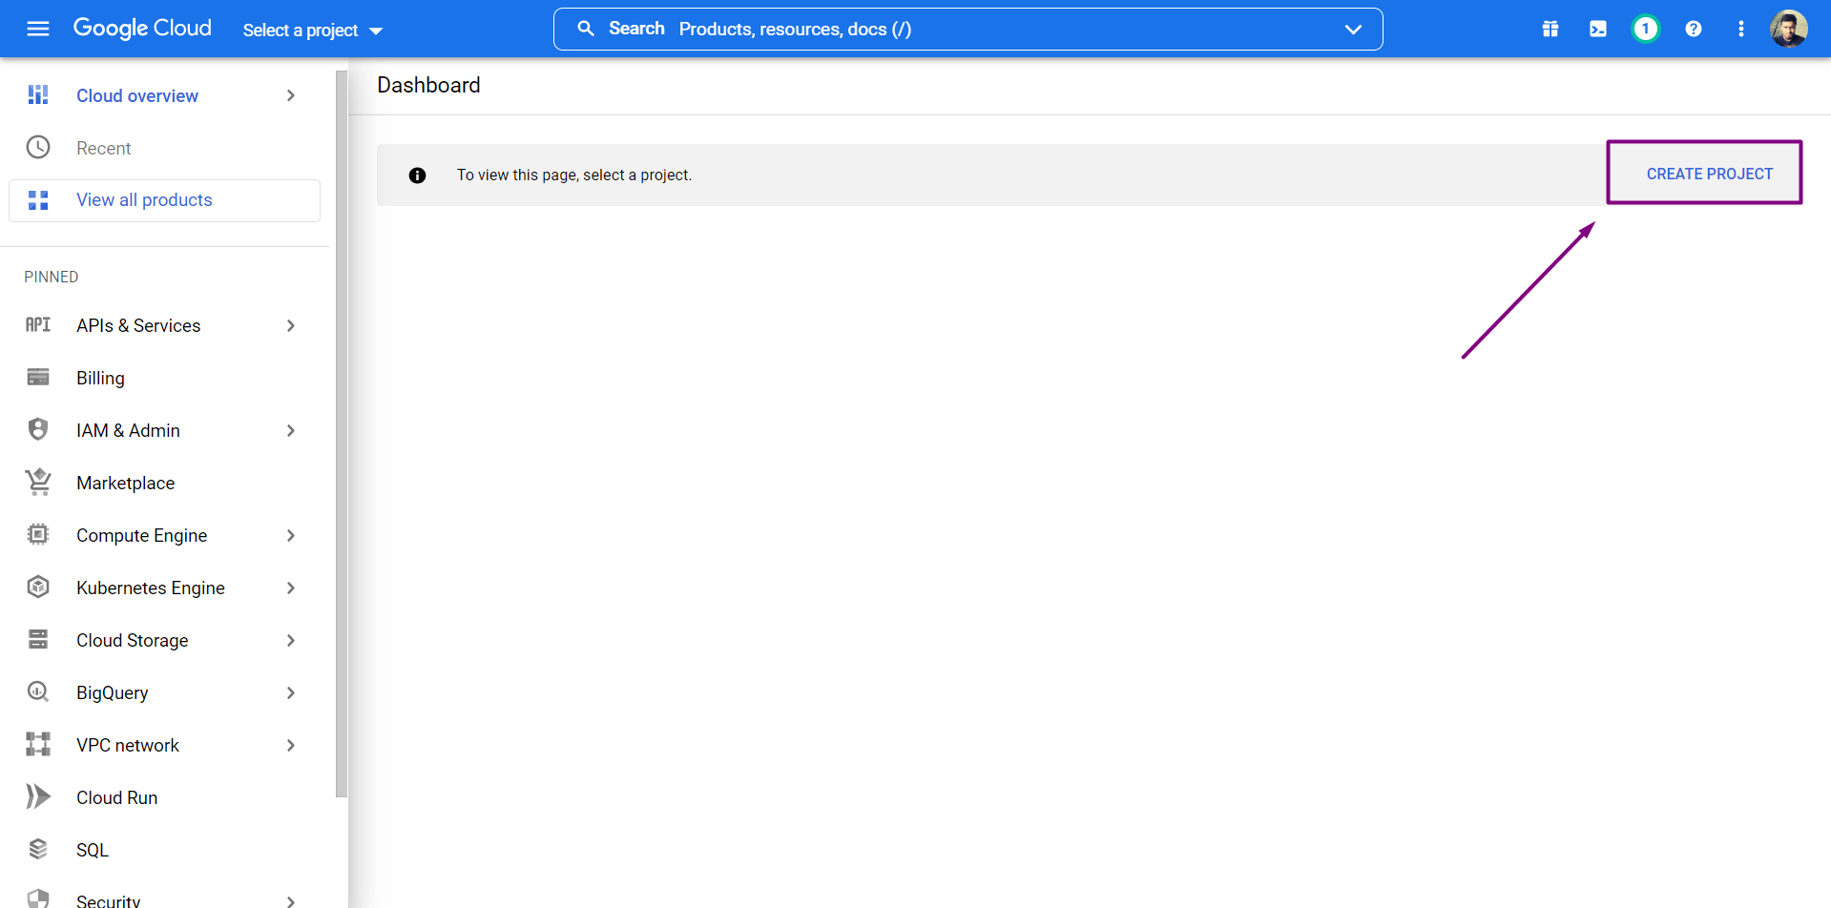
Task: Click the Cloud Storage icon
Action: tap(38, 639)
